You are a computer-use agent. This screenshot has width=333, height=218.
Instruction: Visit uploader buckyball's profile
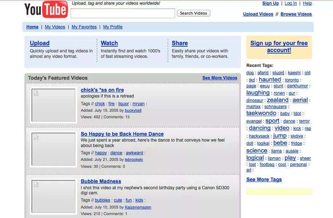pos(133,110)
